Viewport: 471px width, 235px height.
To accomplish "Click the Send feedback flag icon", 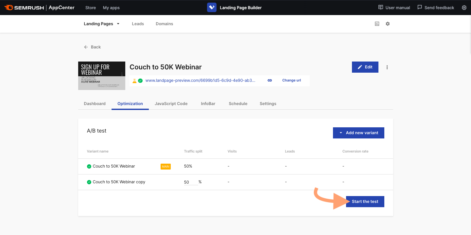I will [x=419, y=7].
